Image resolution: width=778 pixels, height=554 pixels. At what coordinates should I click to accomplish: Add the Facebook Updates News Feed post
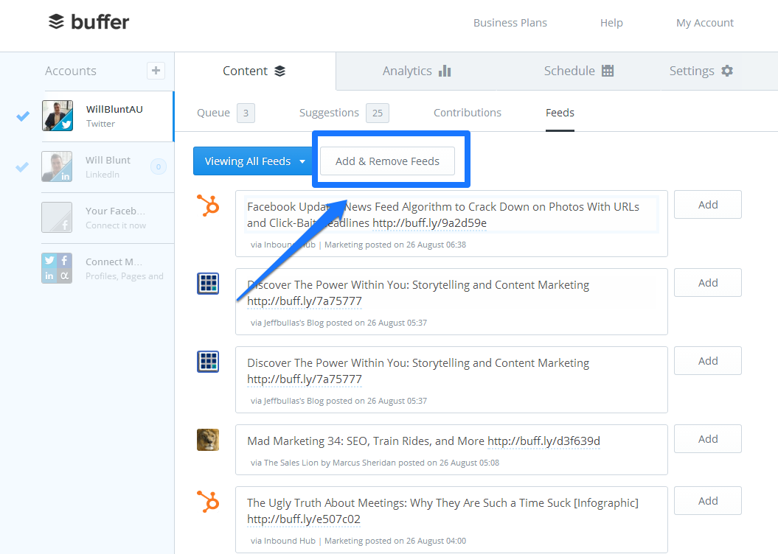(x=707, y=205)
